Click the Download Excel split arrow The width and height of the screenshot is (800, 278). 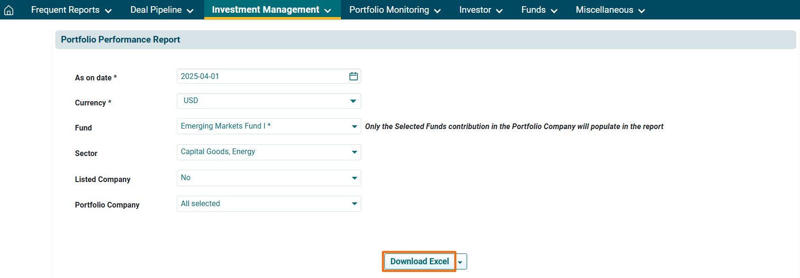pos(461,262)
